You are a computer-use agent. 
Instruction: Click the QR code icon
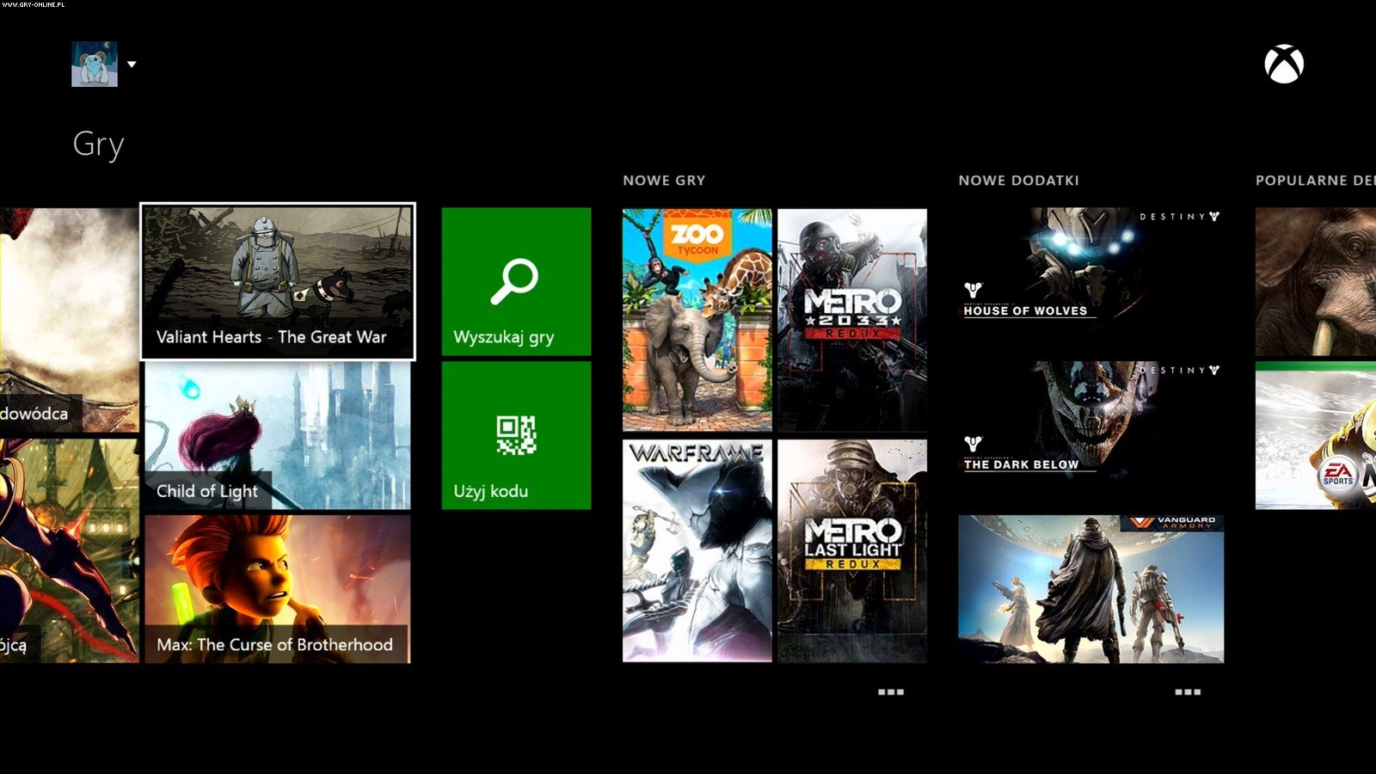[x=515, y=434]
